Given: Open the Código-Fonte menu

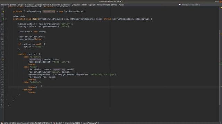Looking at the screenshot, I should coord(42,4).
